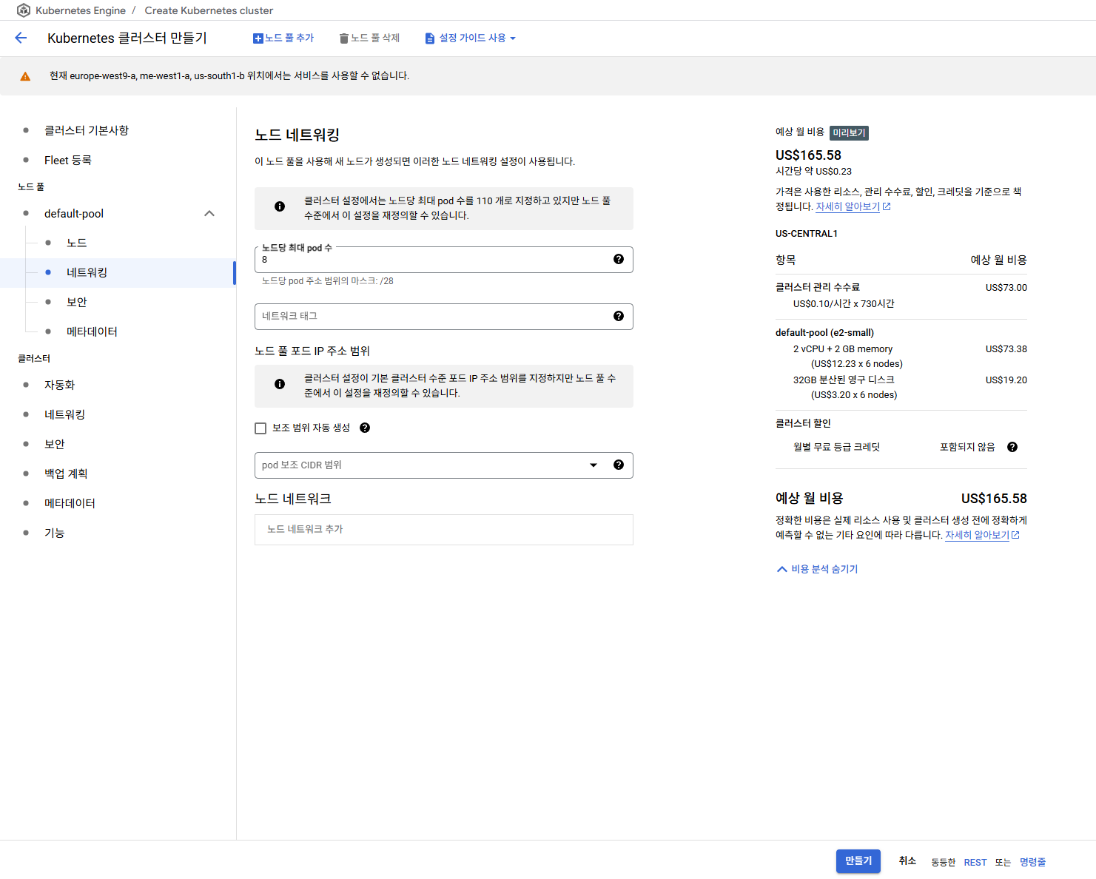Open equivalent REST link
The width and height of the screenshot is (1096, 879).
pyautogui.click(x=975, y=863)
